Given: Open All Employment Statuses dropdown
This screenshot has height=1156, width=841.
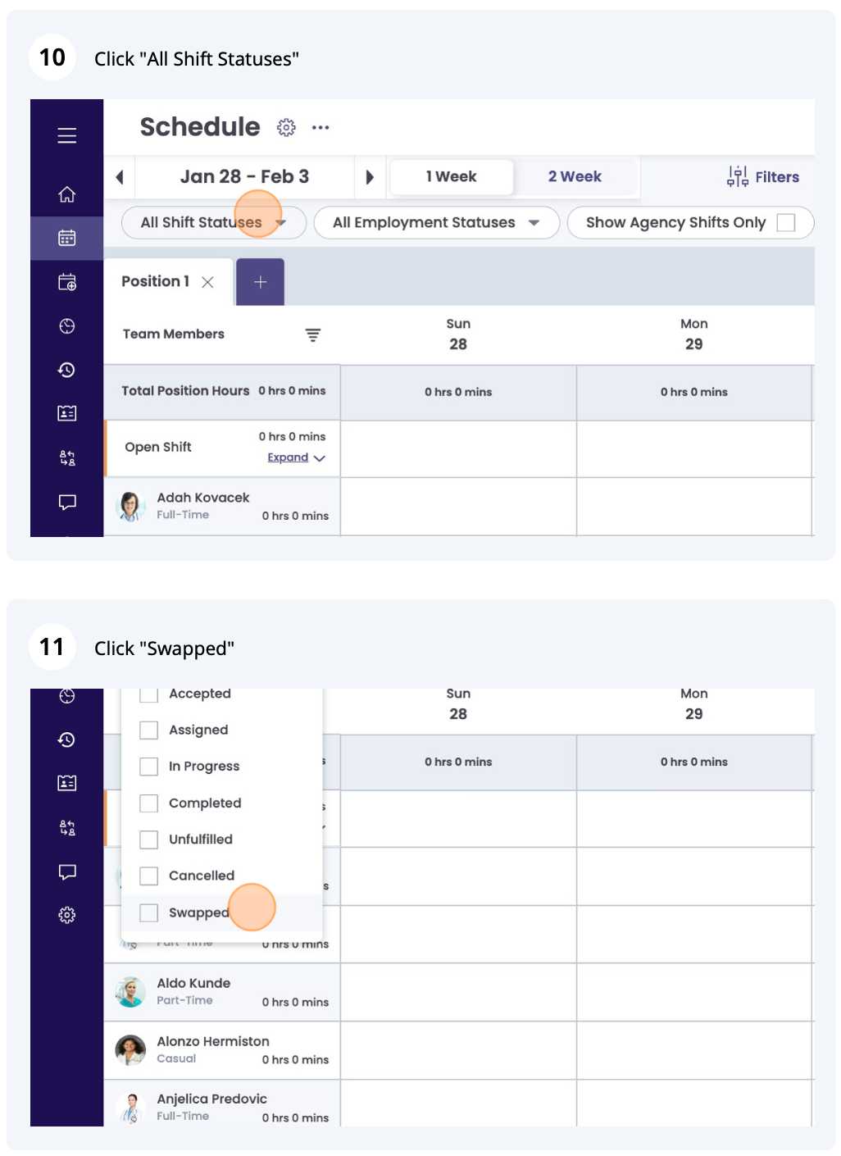Looking at the screenshot, I should [436, 223].
